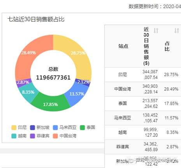Click the 站点 column header
The height and width of the screenshot is (168, 181).
[123, 46]
